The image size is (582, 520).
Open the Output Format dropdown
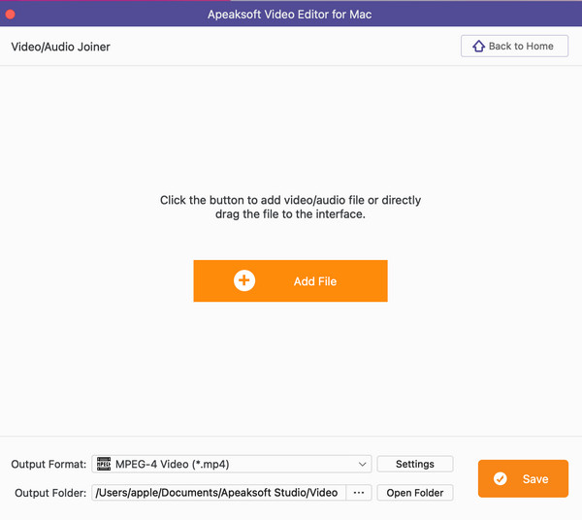click(x=232, y=464)
